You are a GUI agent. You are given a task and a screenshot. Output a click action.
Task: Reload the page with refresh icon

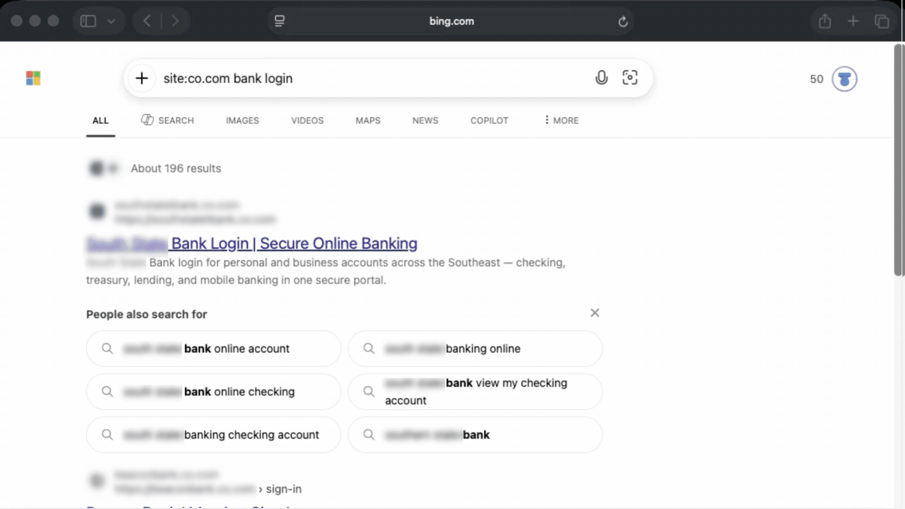click(x=623, y=21)
